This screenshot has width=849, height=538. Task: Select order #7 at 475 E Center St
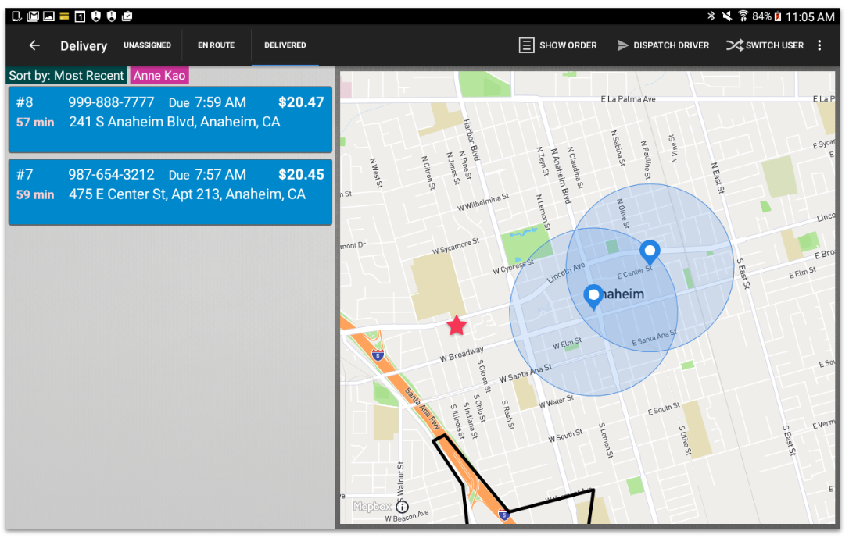[x=170, y=192]
